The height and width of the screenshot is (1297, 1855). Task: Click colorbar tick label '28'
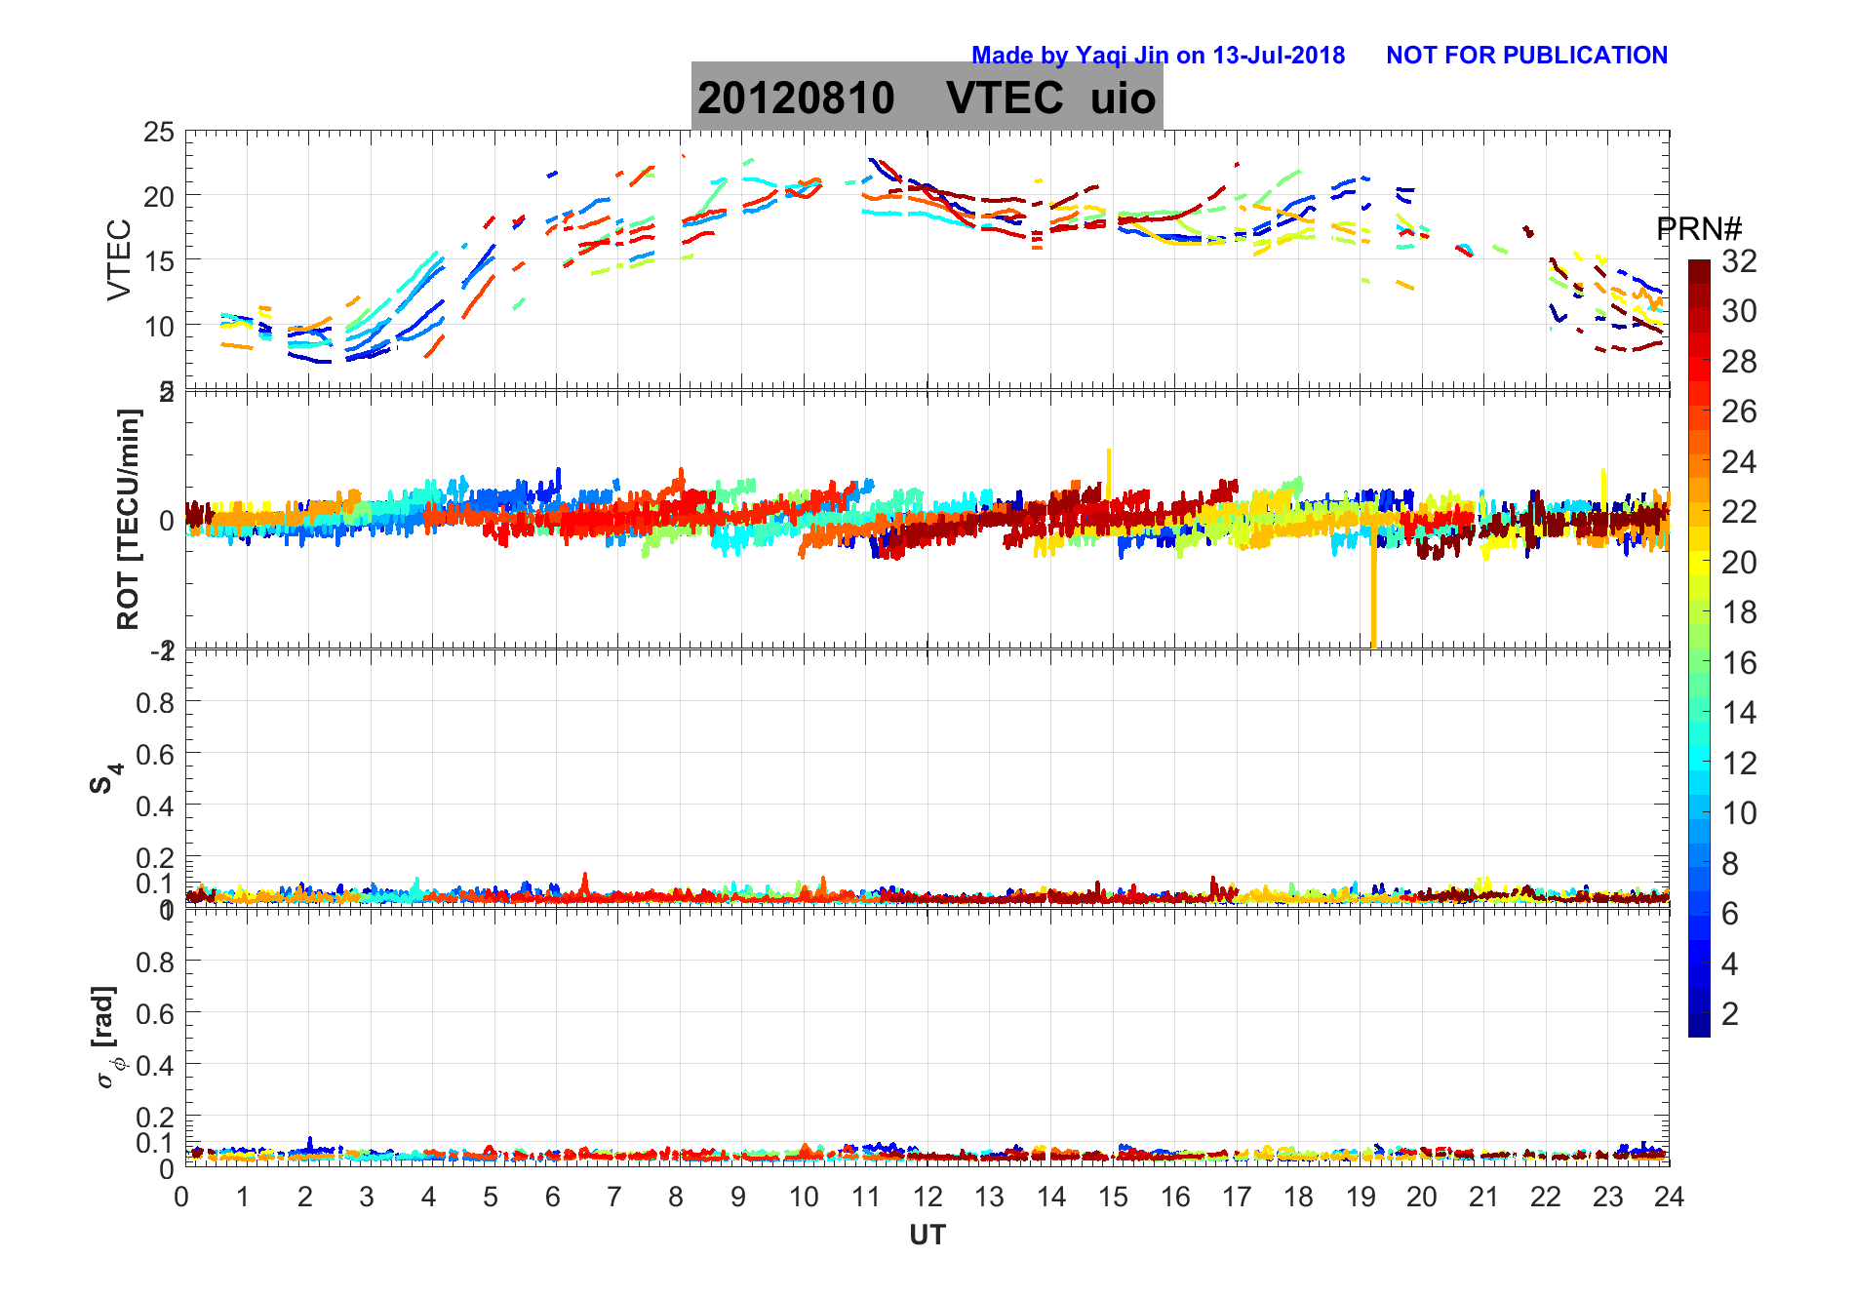click(1739, 361)
